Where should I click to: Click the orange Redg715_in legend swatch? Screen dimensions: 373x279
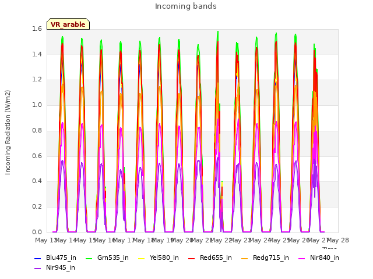click(245, 258)
